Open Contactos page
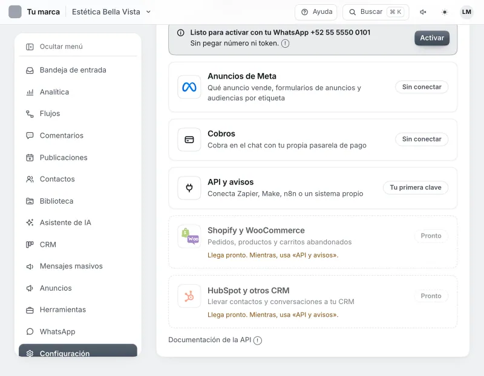Viewport: 484px width, 376px height. 78,179
